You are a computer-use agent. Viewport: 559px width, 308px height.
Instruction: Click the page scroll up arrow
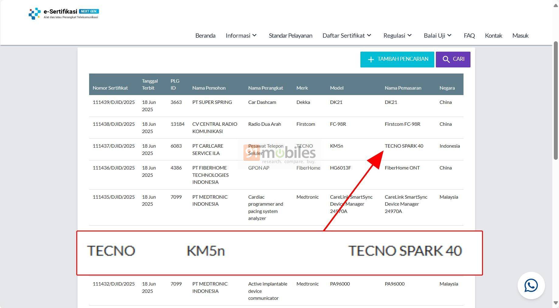point(556,6)
